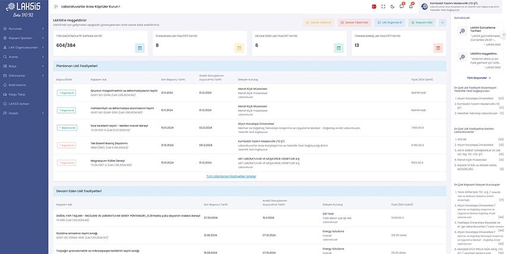Image resolution: width=506 pixels, height=254 pixels.
Task: Toggle dark mode with the moon icon
Action: (x=392, y=7)
